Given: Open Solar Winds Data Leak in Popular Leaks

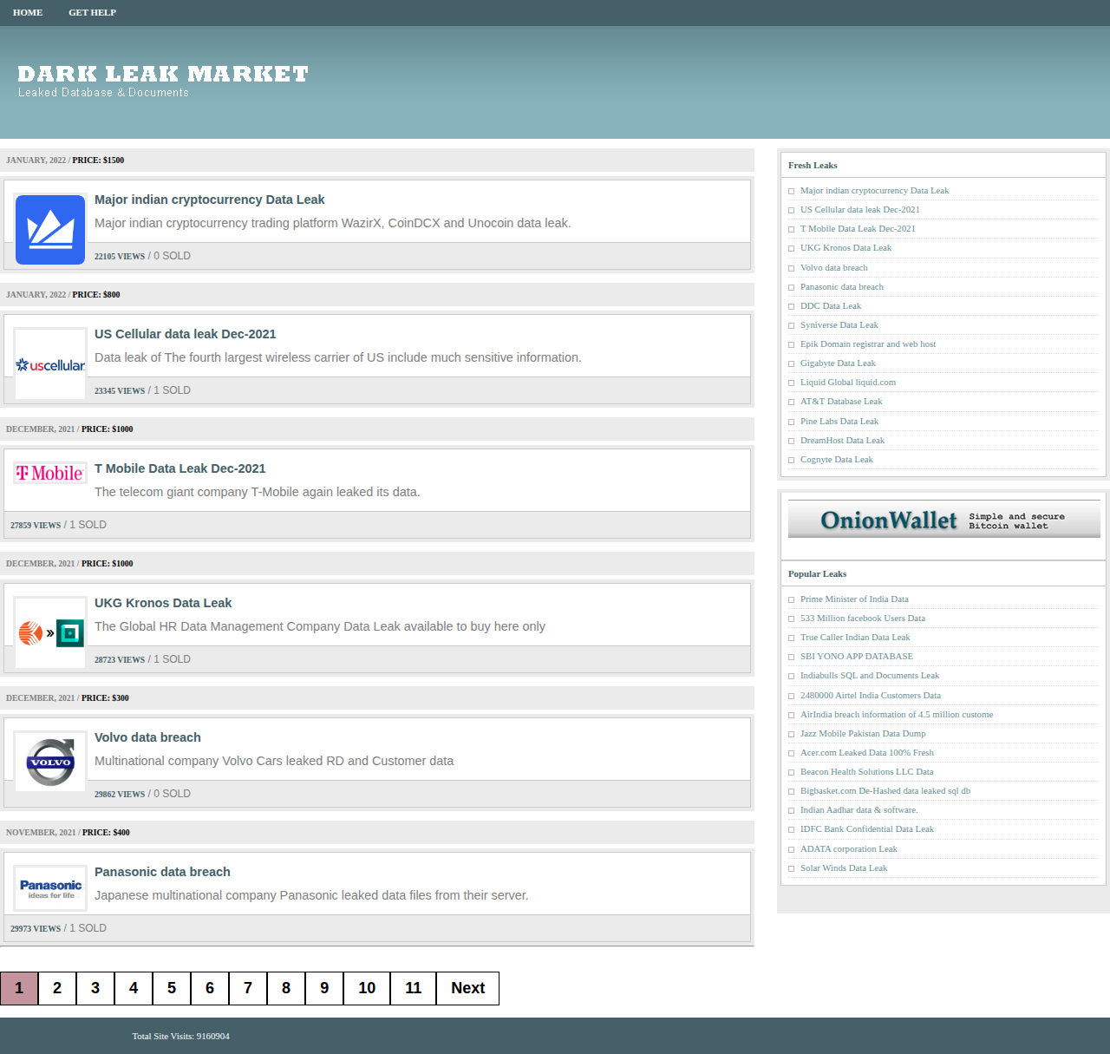Looking at the screenshot, I should click(843, 868).
